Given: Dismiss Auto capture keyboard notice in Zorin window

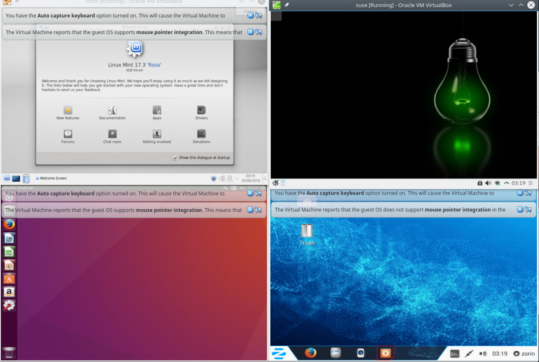Looking at the screenshot, I should (x=520, y=193).
